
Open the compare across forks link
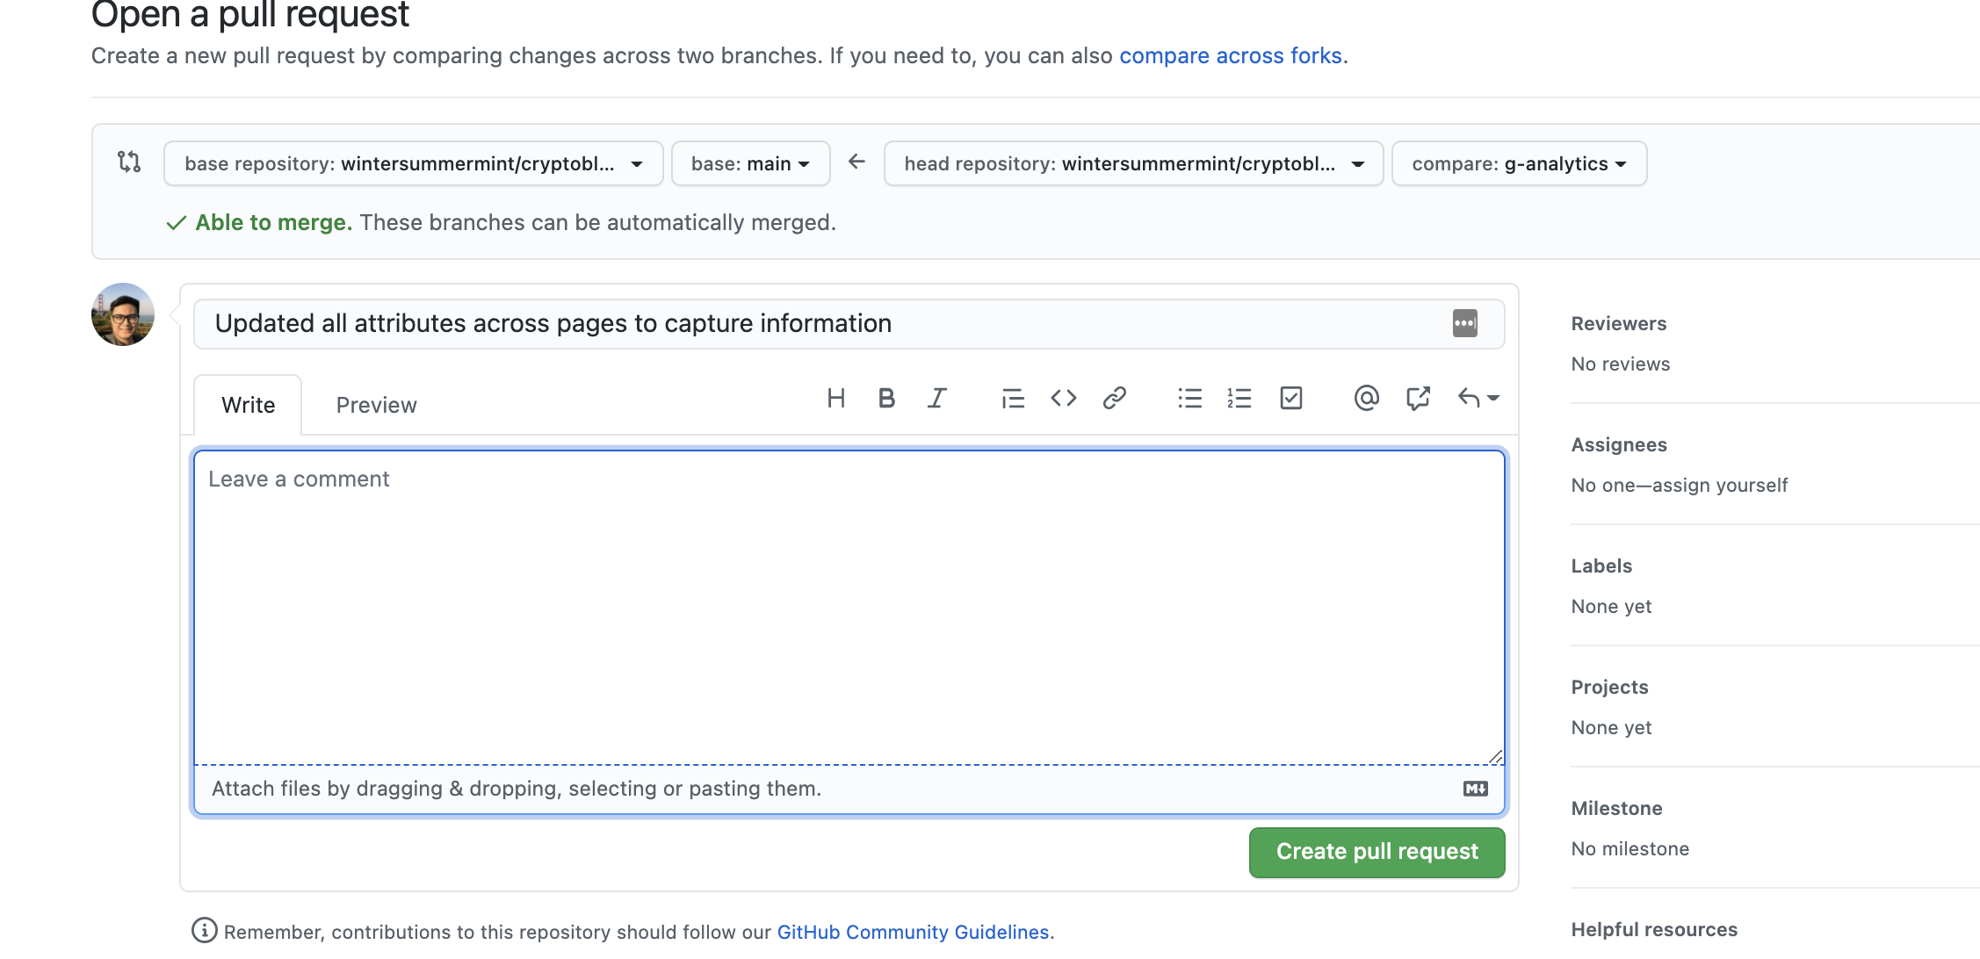(x=1231, y=55)
